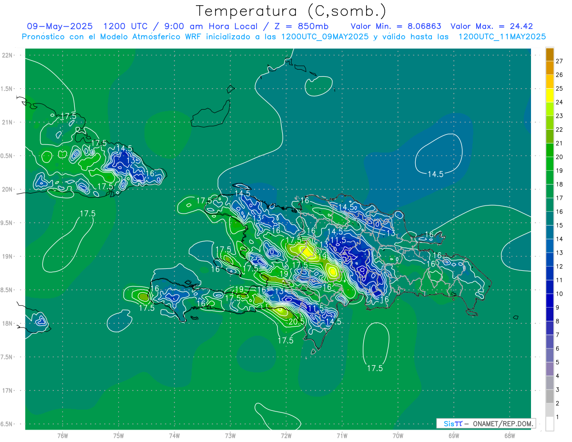Click the "20.5" contour label near southern Haiti
572x442 pixels.
coord(296,322)
